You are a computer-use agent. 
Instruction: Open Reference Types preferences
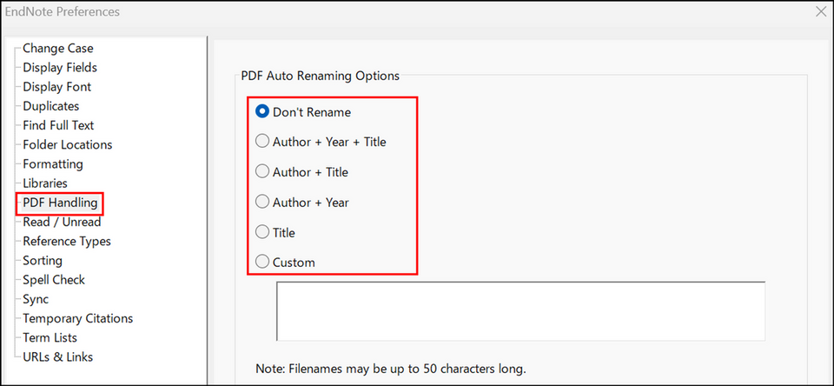(66, 241)
